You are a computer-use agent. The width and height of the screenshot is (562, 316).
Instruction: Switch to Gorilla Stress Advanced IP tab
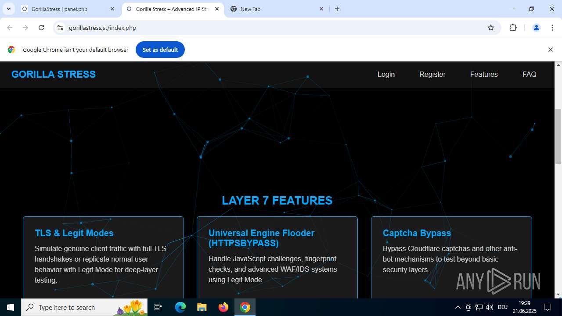point(173,9)
